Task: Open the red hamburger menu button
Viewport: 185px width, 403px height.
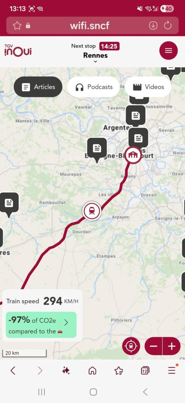Action: 169,51
